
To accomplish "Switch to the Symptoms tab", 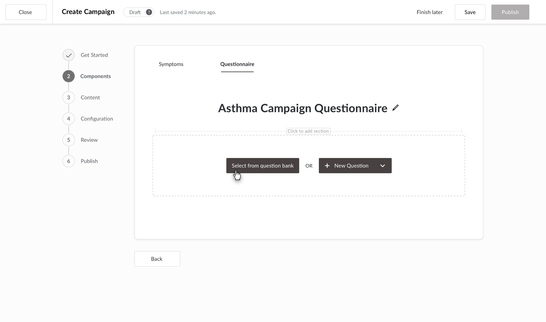I will [x=171, y=64].
